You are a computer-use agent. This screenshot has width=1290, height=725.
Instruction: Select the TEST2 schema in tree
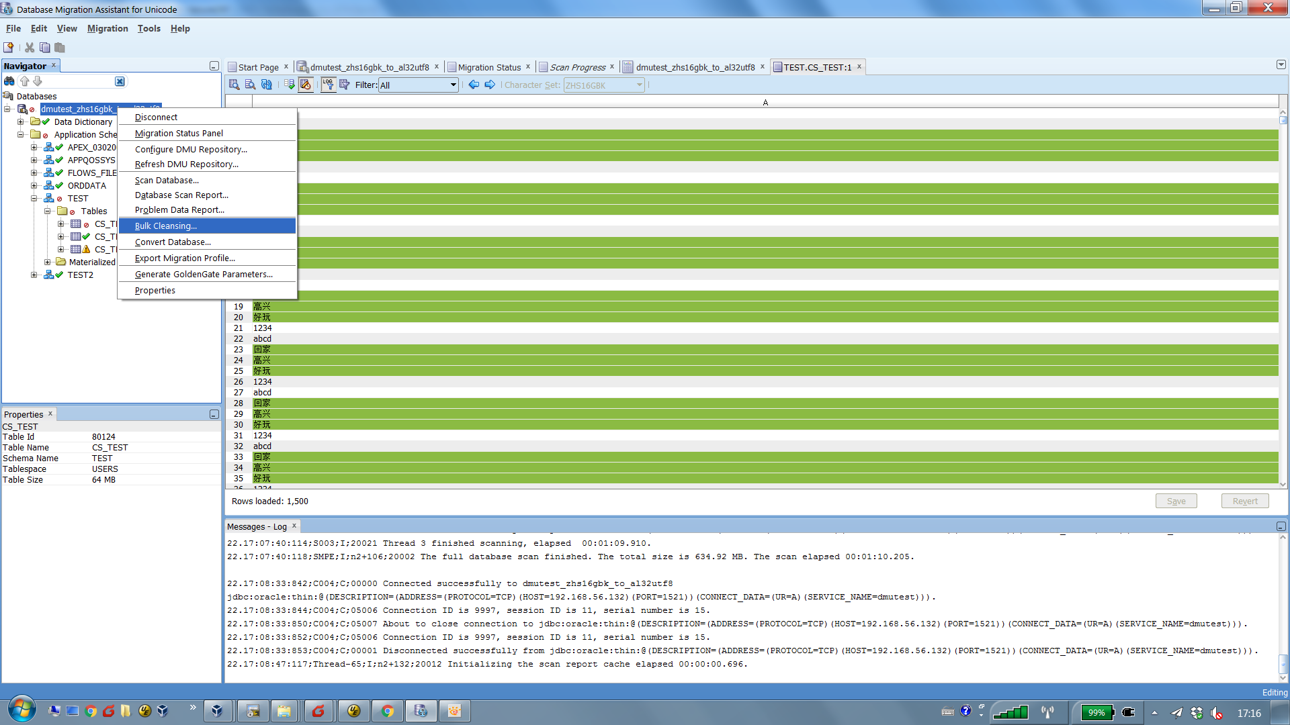point(80,275)
